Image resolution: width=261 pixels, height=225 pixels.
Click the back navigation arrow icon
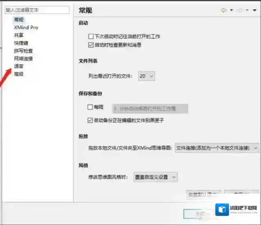224,10
